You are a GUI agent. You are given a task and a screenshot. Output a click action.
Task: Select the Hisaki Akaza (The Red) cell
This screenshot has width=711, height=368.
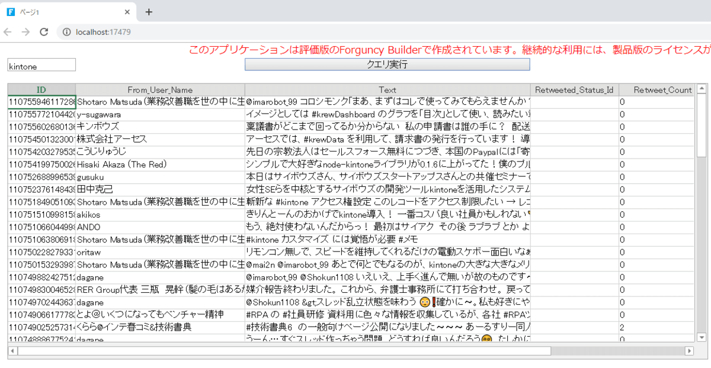tap(161, 164)
